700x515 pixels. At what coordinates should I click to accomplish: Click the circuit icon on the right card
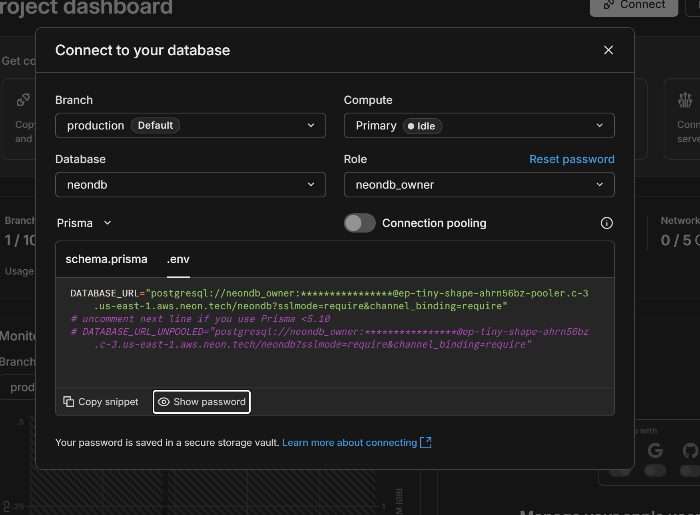click(685, 100)
